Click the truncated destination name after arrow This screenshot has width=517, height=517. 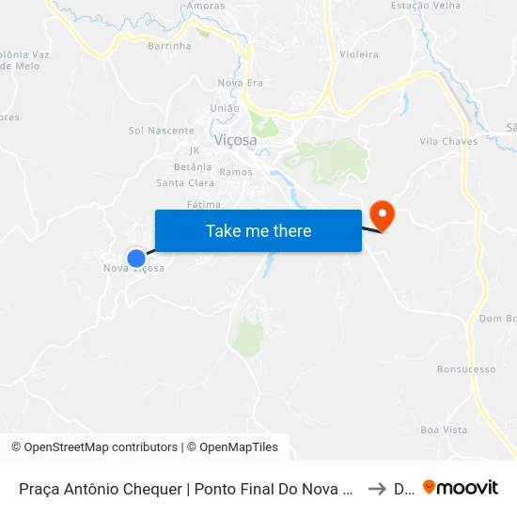tap(404, 489)
